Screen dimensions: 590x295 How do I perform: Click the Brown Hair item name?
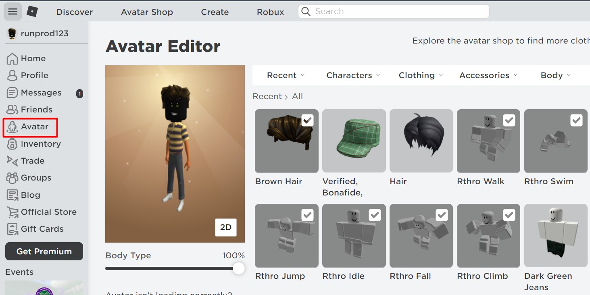pyautogui.click(x=279, y=181)
